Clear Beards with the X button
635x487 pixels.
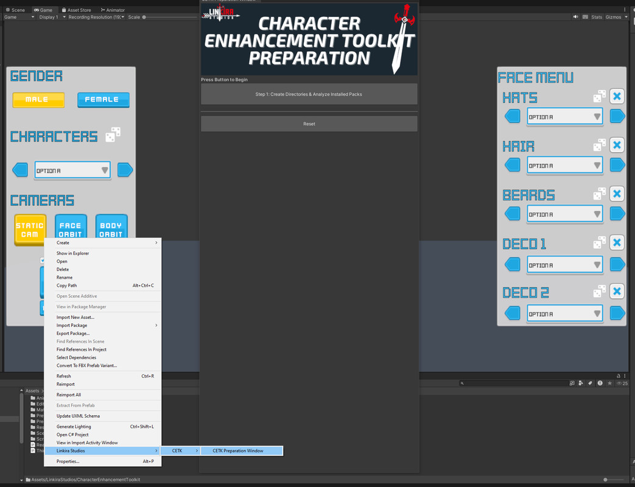[617, 194]
